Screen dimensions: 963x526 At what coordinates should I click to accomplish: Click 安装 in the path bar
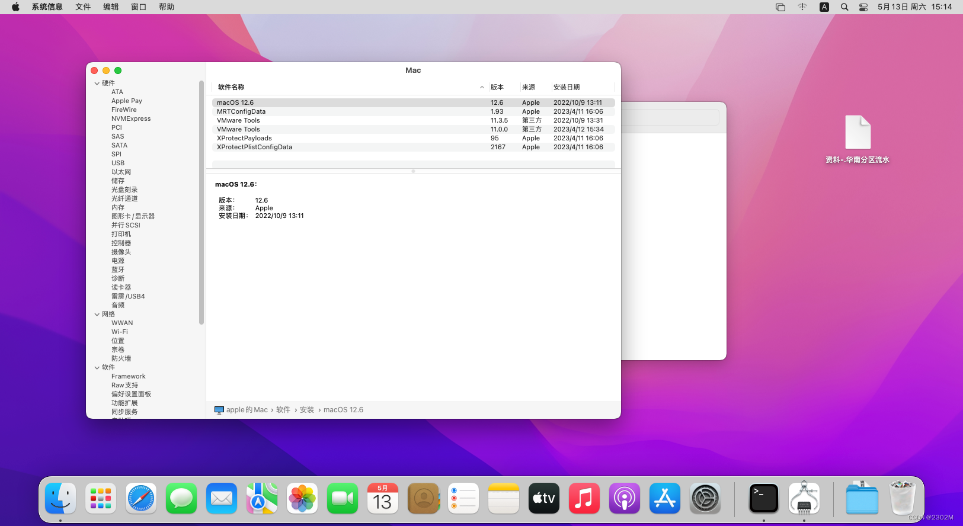pyautogui.click(x=307, y=410)
